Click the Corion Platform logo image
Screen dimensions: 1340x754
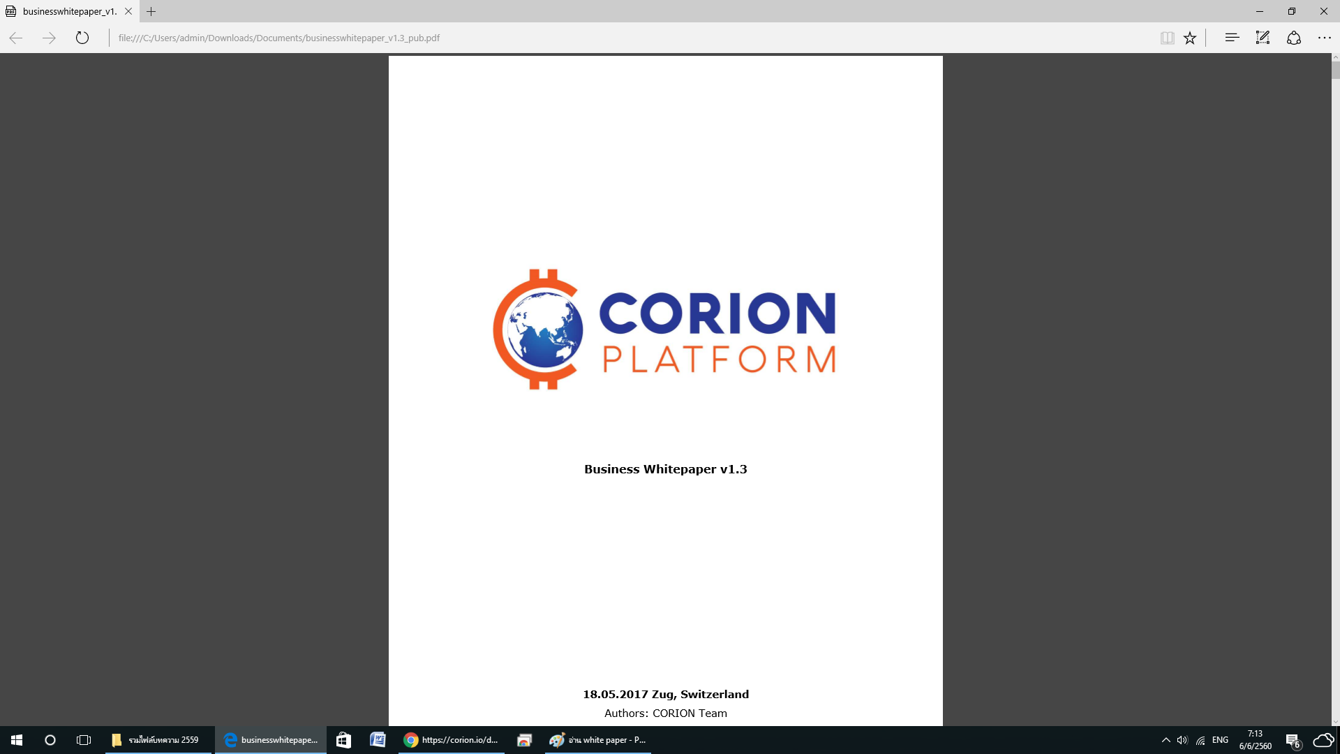click(x=664, y=329)
